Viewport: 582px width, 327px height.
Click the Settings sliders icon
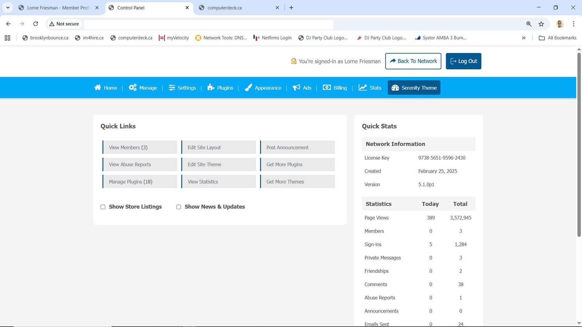[172, 88]
